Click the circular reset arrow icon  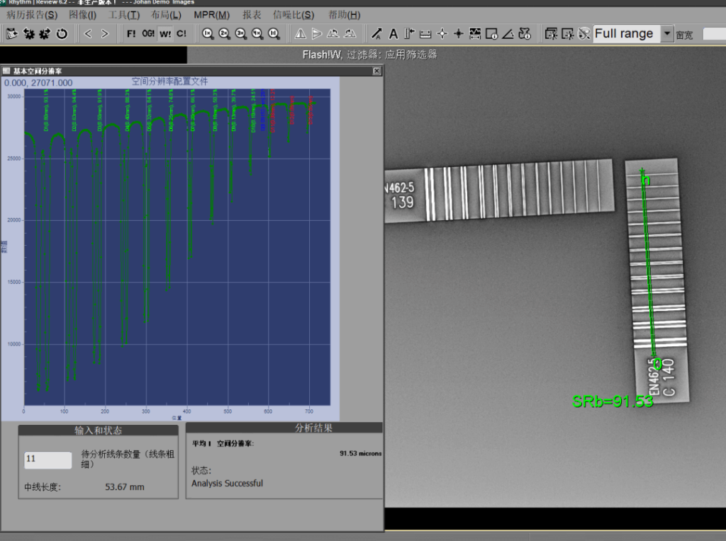tap(62, 33)
